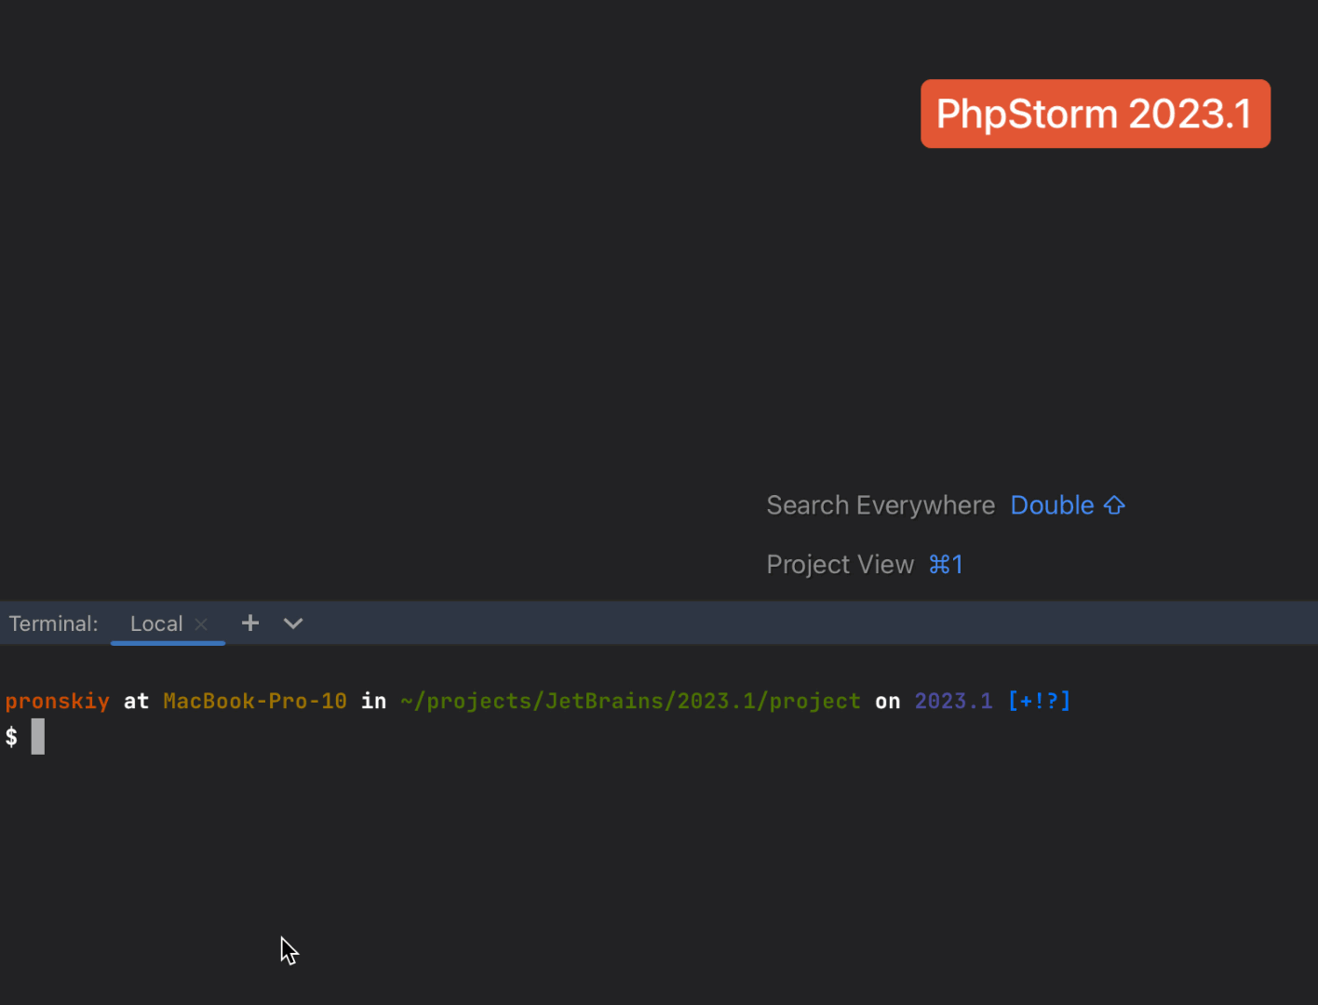Click the terminal prompt cursor block
The image size is (1318, 1005).
pos(37,736)
